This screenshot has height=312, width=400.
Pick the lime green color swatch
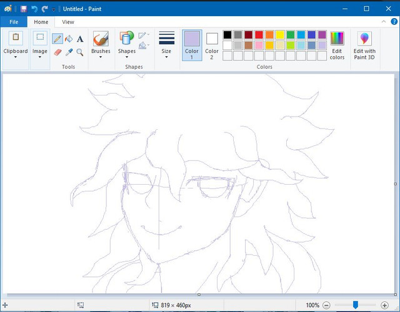(x=290, y=45)
